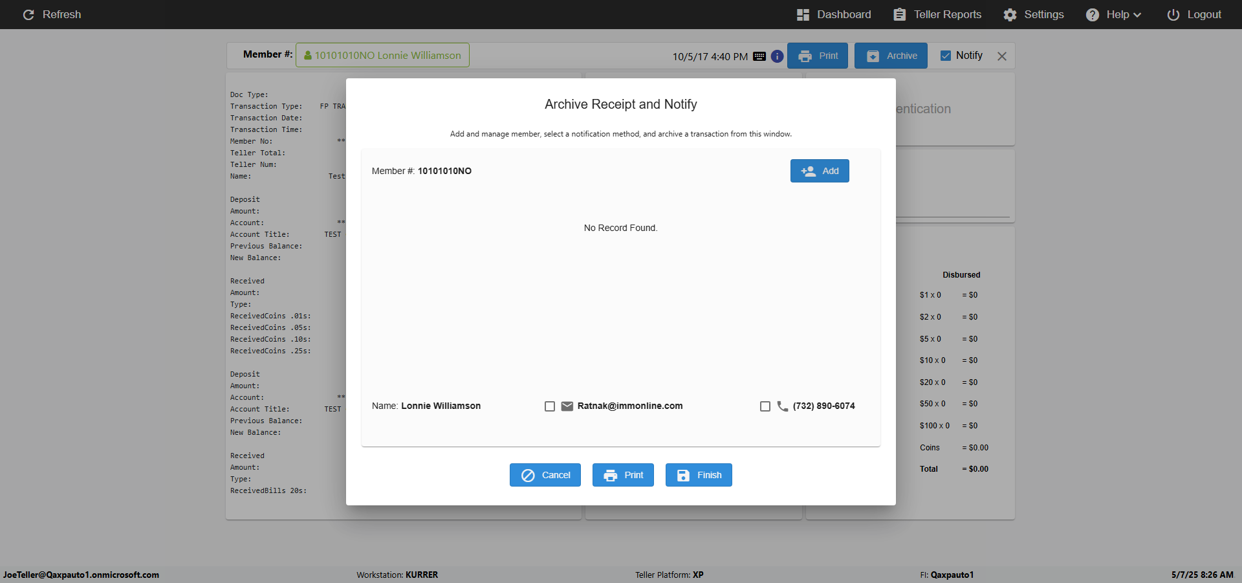Click Add button to add member

(820, 171)
